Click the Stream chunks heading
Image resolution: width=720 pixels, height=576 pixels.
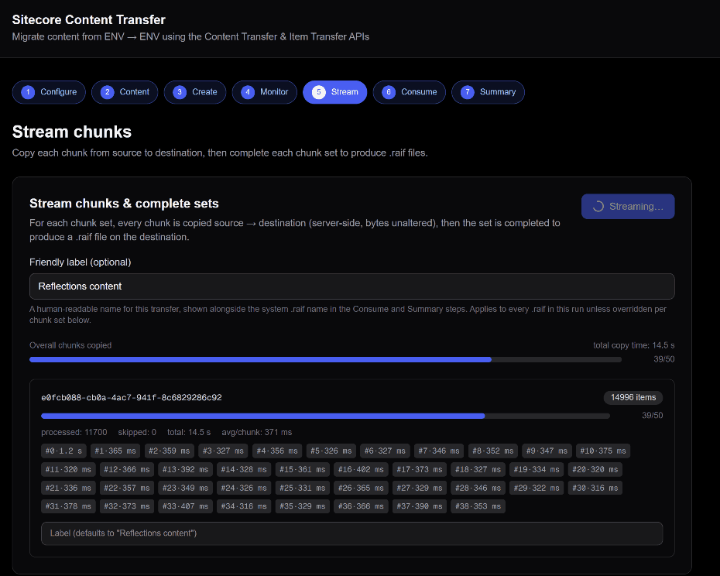click(x=72, y=132)
